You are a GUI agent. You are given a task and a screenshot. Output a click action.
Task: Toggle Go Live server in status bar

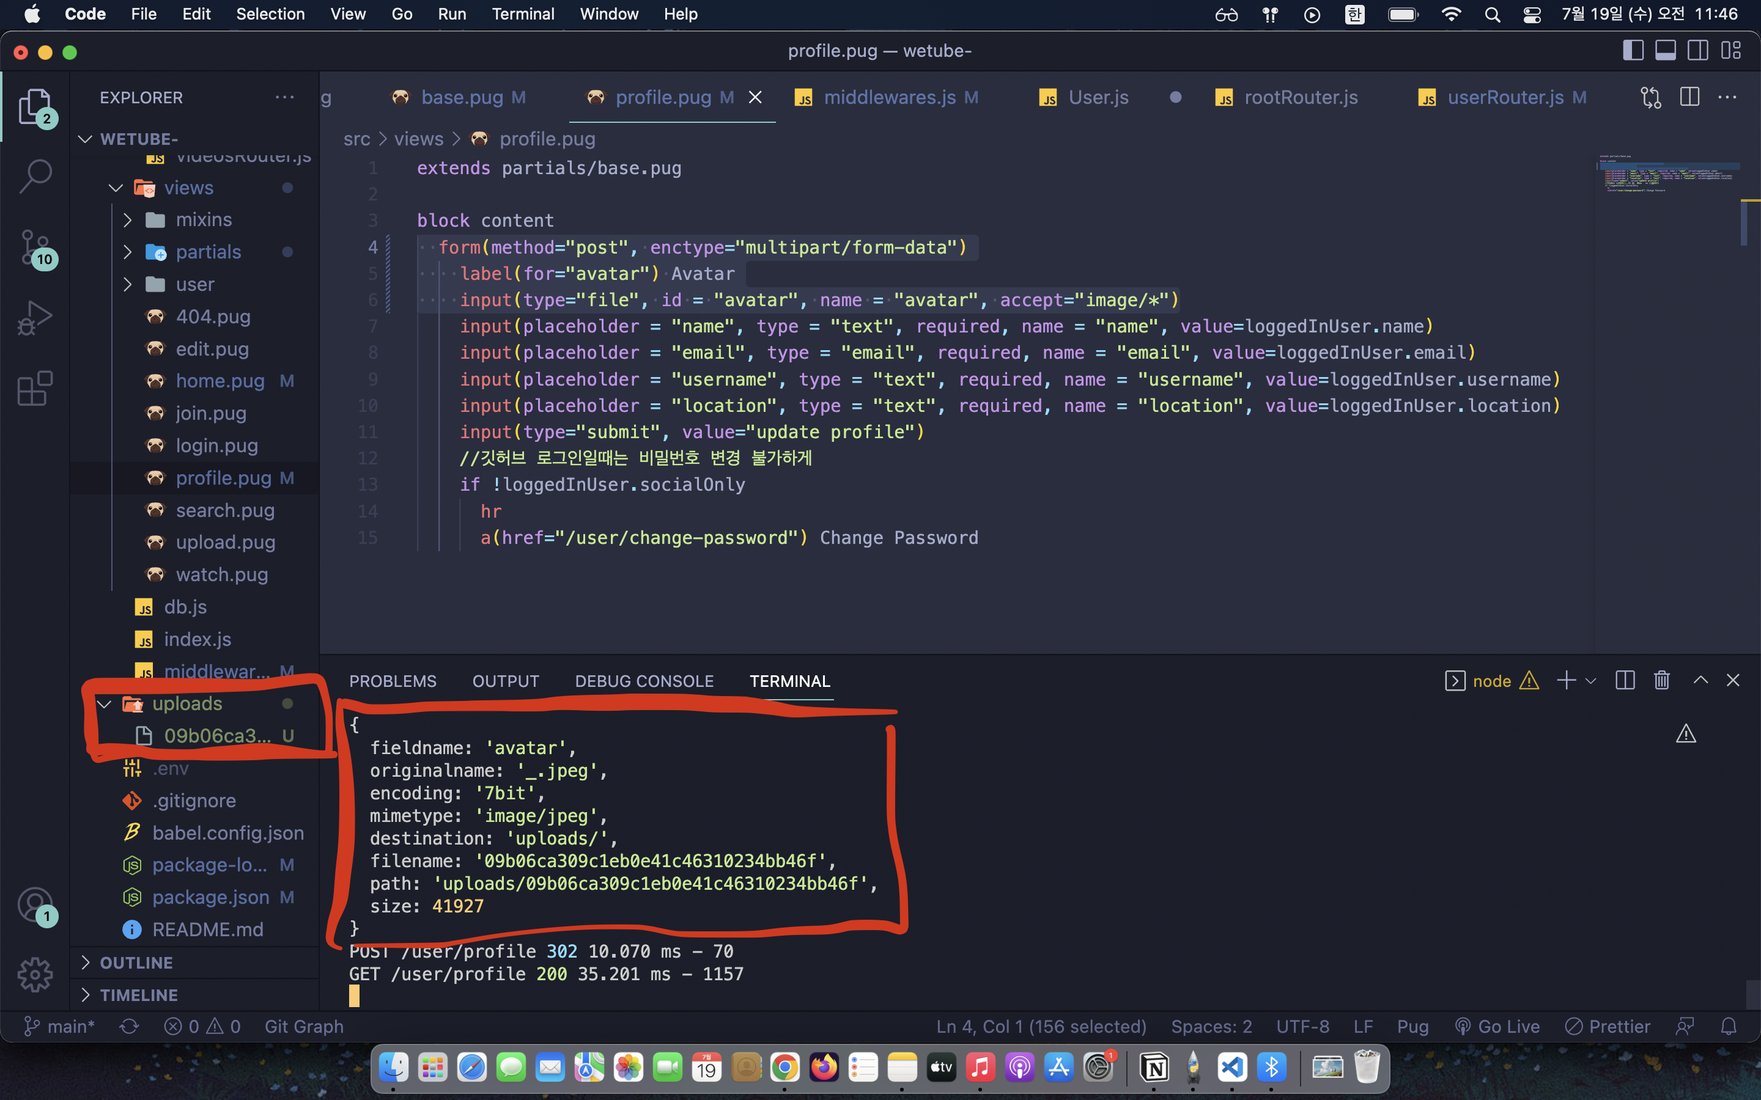[1497, 1026]
